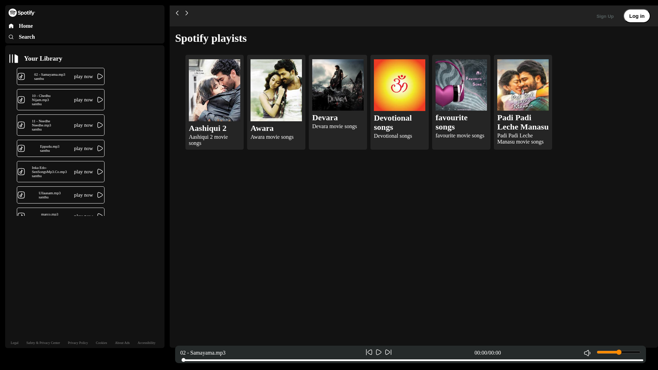658x370 pixels.
Task: Click music icon for 02 - Samayama.mp3
Action: [21, 76]
